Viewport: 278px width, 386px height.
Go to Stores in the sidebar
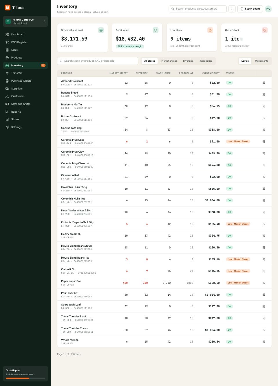tap(25, 119)
